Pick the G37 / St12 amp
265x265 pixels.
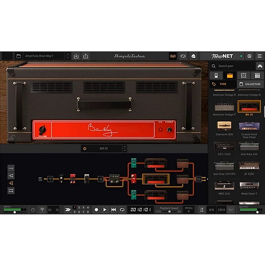pyautogui.click(x=224, y=146)
